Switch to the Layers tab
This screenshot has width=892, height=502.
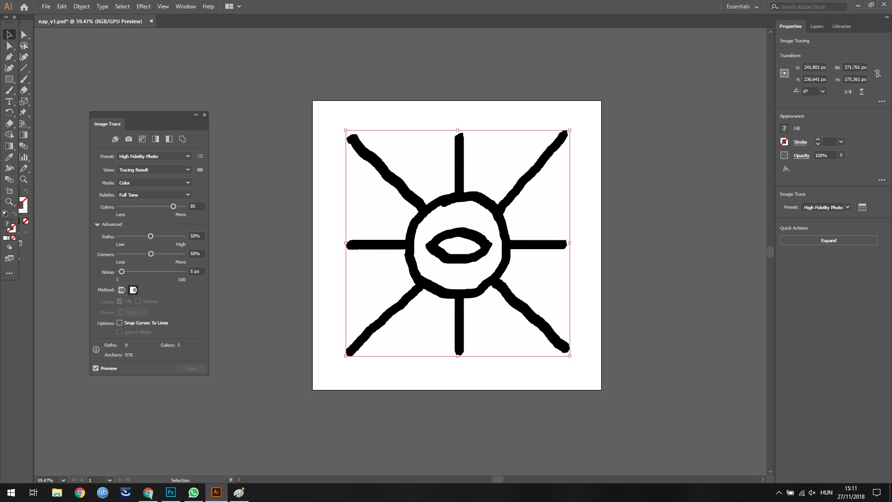[x=816, y=26]
